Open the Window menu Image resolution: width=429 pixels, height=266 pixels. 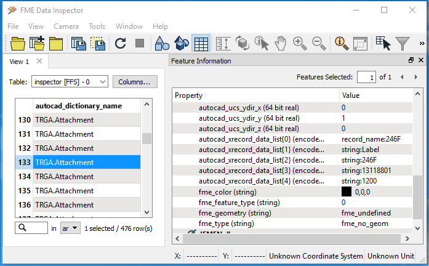[129, 26]
